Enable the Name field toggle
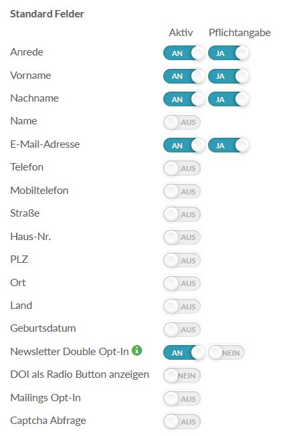The height and width of the screenshot is (436, 281). point(182,122)
